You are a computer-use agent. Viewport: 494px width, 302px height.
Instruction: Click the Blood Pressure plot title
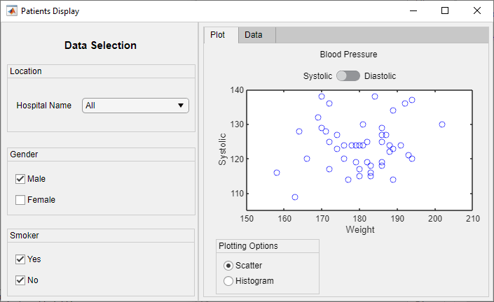[348, 54]
